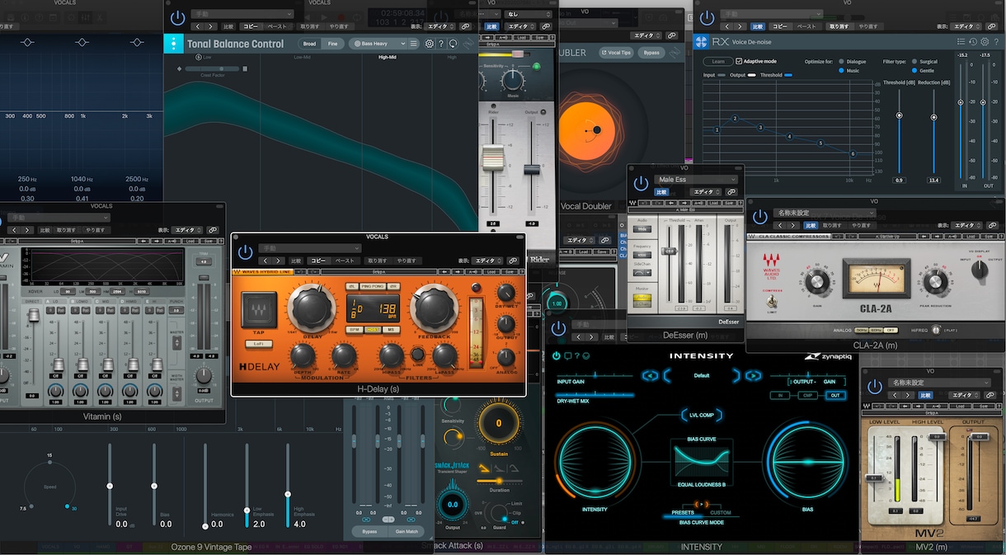Image resolution: width=1006 pixels, height=555 pixels.
Task: Click the High Emphasis slider in Vintage Tape
Action: point(288,495)
